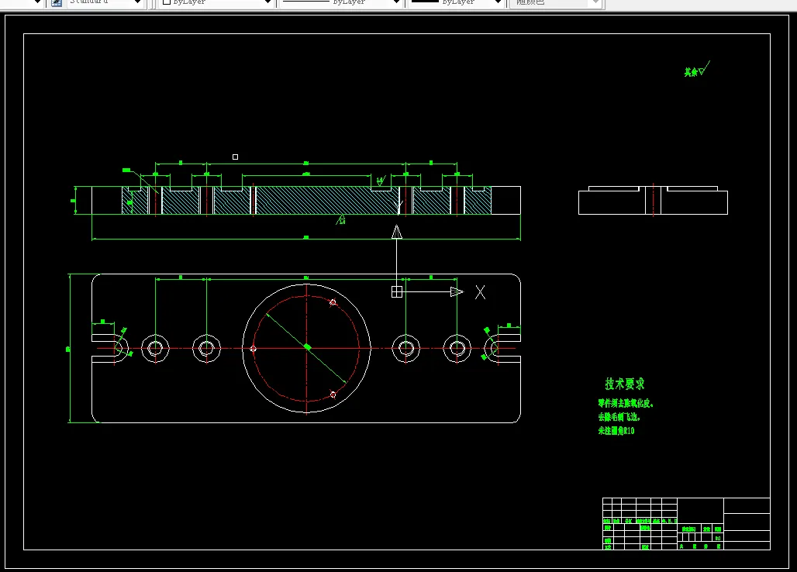Image resolution: width=797 pixels, height=572 pixels.
Task: Select the hatched middle block of the section view
Action: point(326,200)
